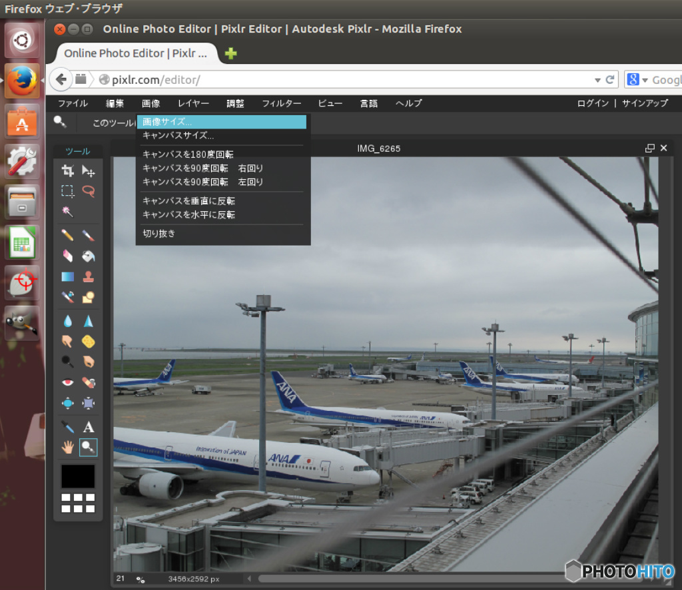Select the Color Picker eyedropper tool
Image resolution: width=682 pixels, height=590 pixels.
(67, 427)
